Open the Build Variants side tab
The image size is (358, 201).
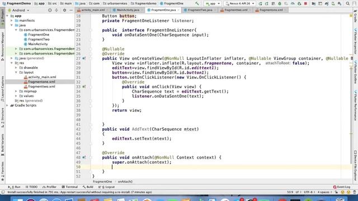click(2, 145)
